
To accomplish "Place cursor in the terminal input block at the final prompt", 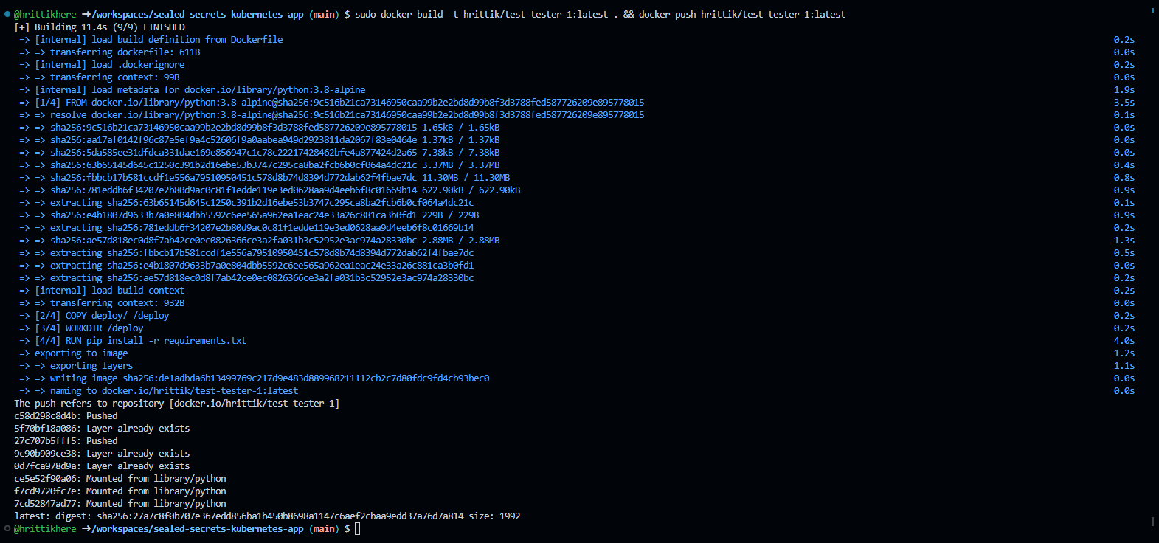I will 358,529.
